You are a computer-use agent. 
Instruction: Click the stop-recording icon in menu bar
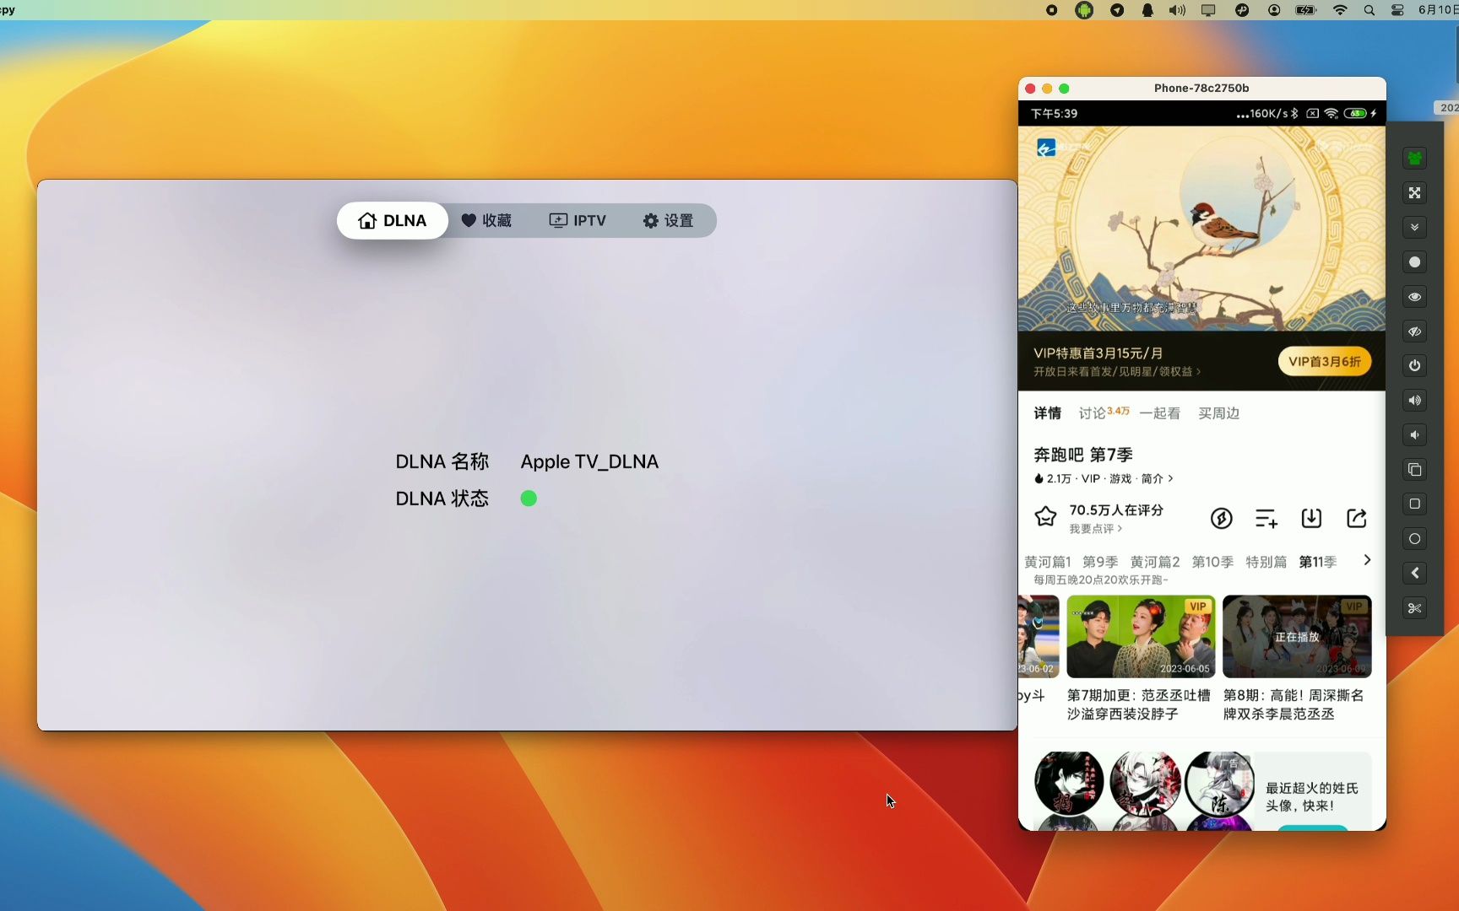click(x=1051, y=10)
